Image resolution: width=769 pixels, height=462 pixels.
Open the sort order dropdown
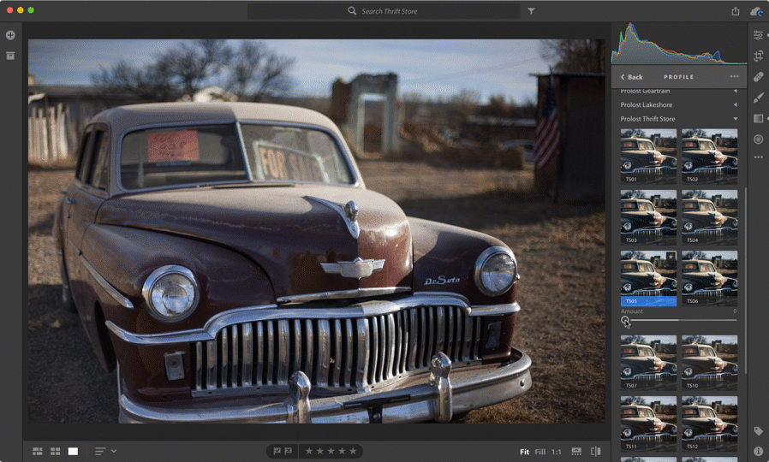click(105, 451)
